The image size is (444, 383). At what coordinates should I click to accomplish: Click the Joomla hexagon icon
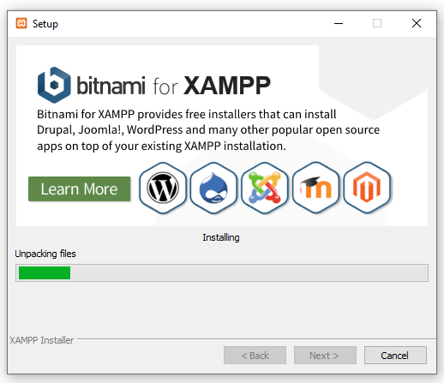click(265, 188)
